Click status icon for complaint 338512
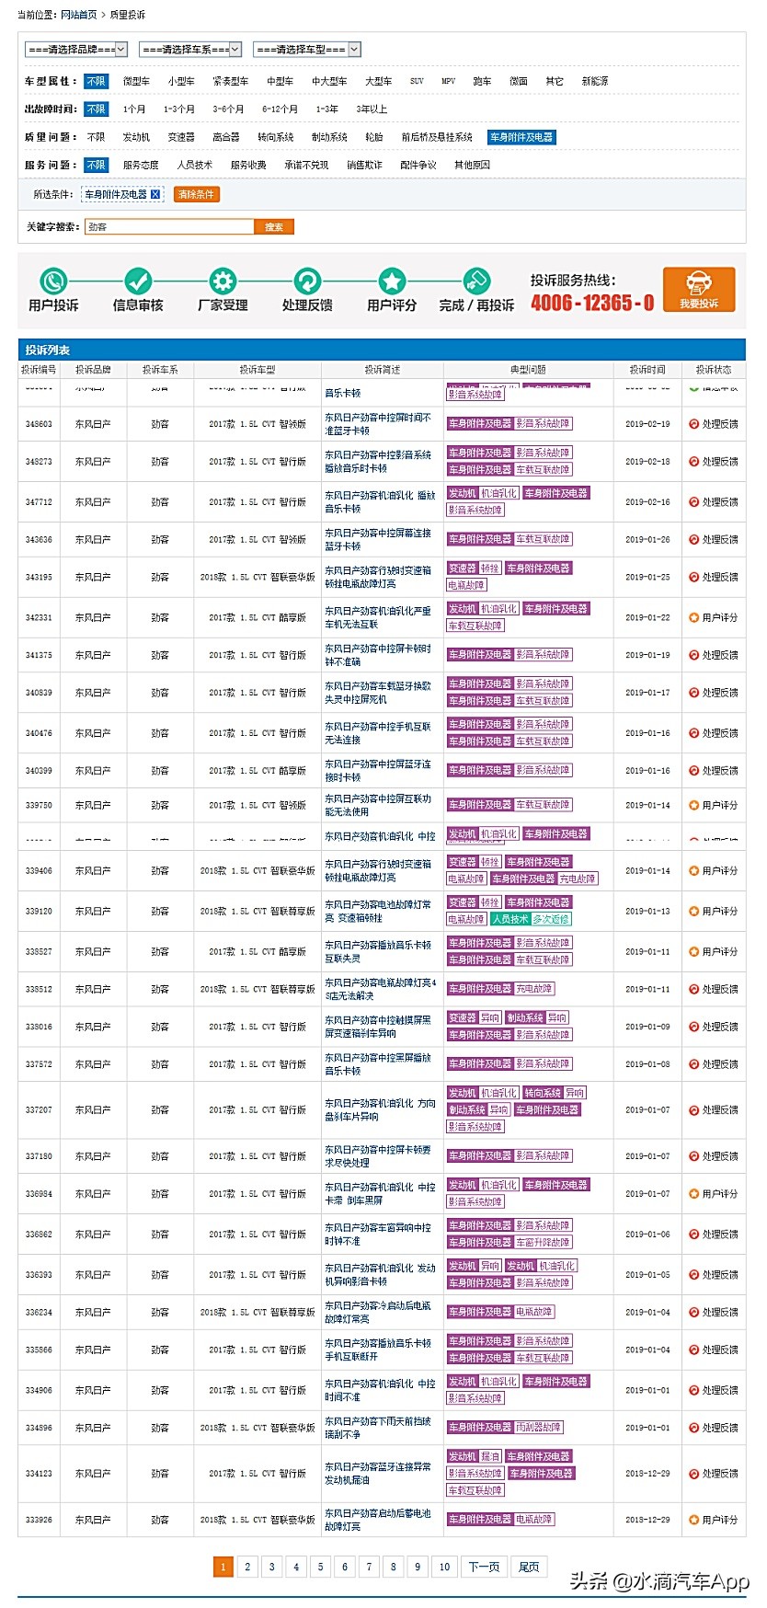 694,989
